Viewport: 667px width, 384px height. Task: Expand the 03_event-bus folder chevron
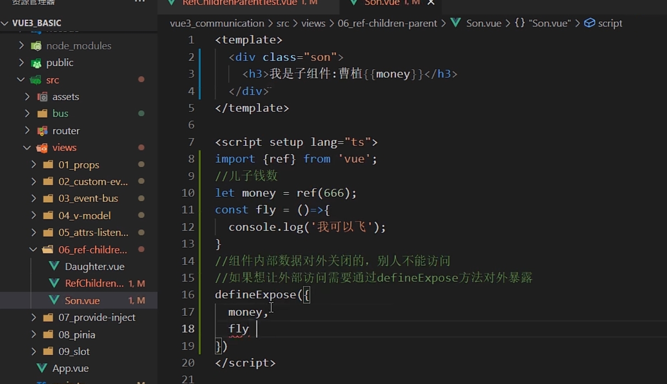(x=33, y=199)
